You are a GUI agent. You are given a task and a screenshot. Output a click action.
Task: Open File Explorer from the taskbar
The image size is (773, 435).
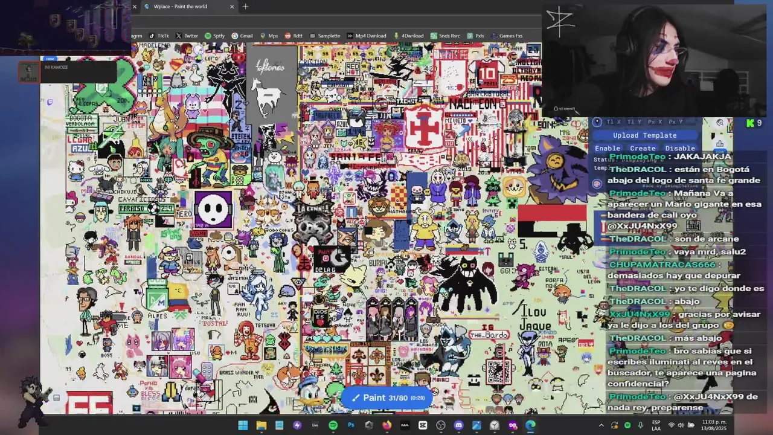point(261,425)
